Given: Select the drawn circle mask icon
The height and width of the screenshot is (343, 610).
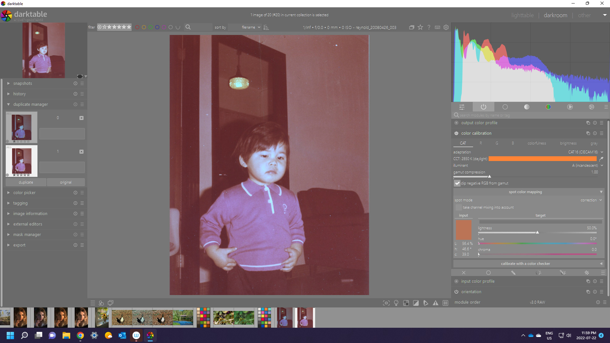Looking at the screenshot, I should click(488, 273).
